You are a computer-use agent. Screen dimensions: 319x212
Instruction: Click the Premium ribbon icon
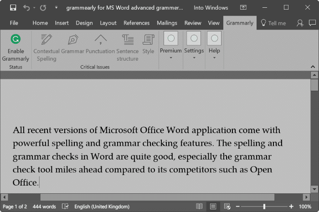171,38
